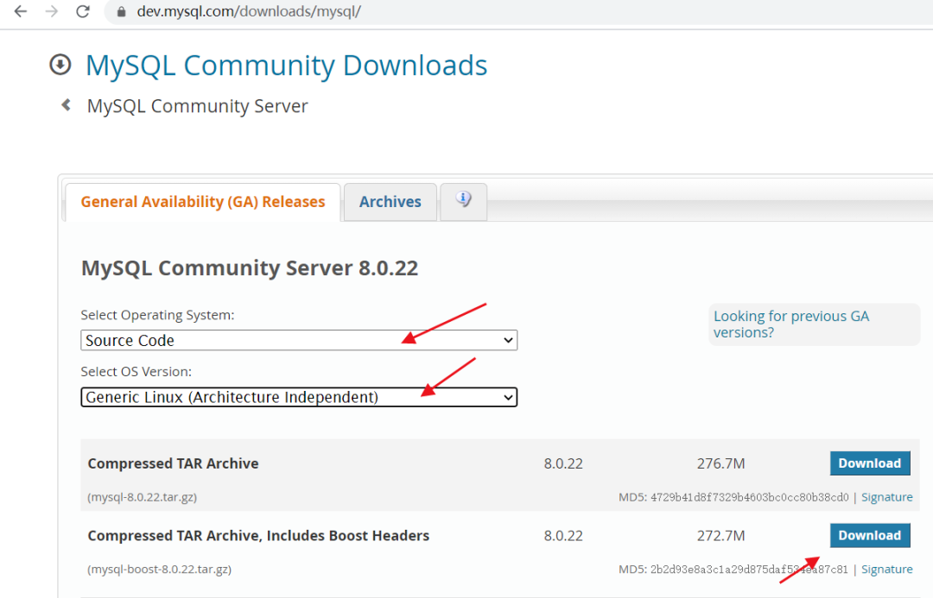Reload the page with the refresh icon
933x598 pixels.
coord(82,12)
